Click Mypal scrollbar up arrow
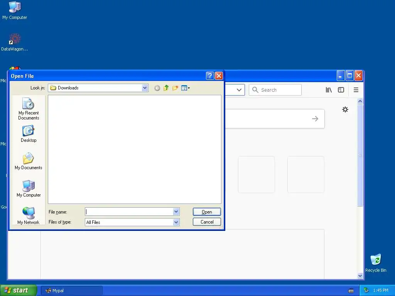The image size is (395, 296). pyautogui.click(x=360, y=101)
